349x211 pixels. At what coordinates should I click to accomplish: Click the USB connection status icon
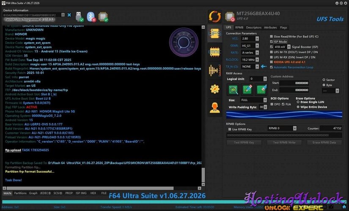click(x=80, y=16)
